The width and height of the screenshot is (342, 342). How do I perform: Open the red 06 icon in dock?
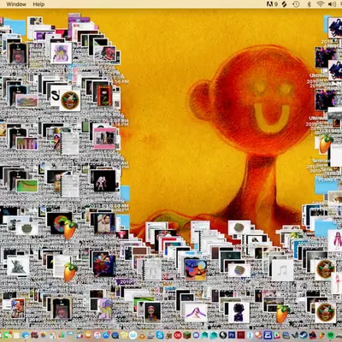pos(178,335)
